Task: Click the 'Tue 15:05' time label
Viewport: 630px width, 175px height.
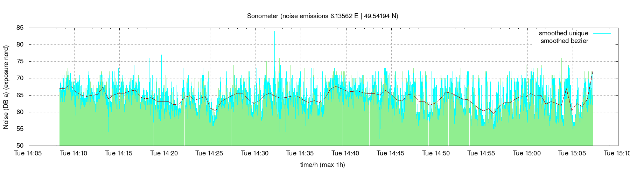Action: [x=572, y=153]
